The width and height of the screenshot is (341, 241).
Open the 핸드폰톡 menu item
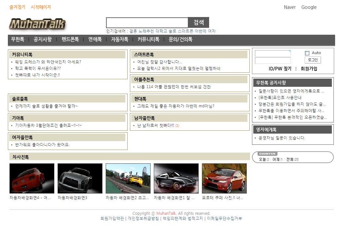(70, 39)
